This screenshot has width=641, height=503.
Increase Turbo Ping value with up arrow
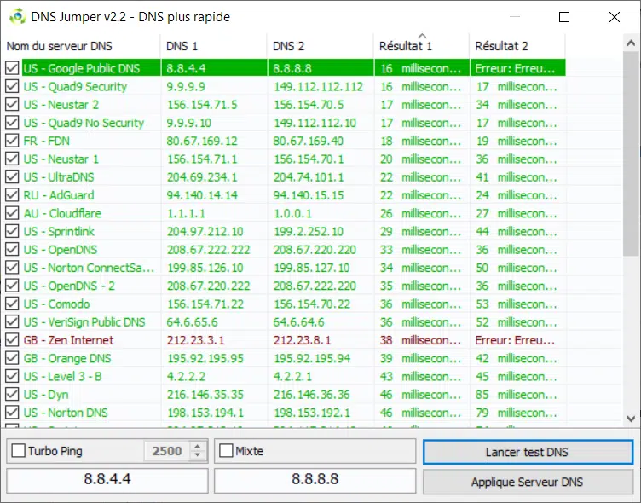(198, 447)
